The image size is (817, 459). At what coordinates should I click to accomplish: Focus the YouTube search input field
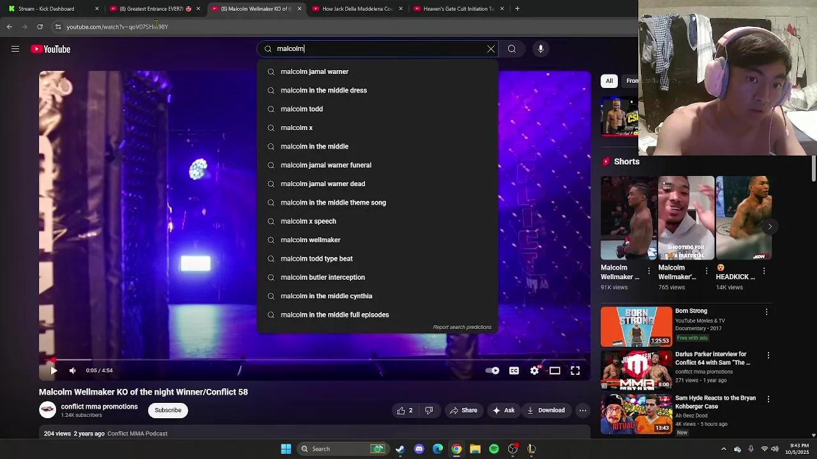[x=377, y=49]
